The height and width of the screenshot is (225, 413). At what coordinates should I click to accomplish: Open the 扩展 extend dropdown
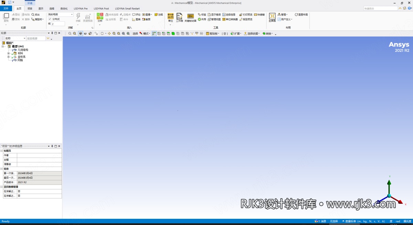(x=236, y=34)
